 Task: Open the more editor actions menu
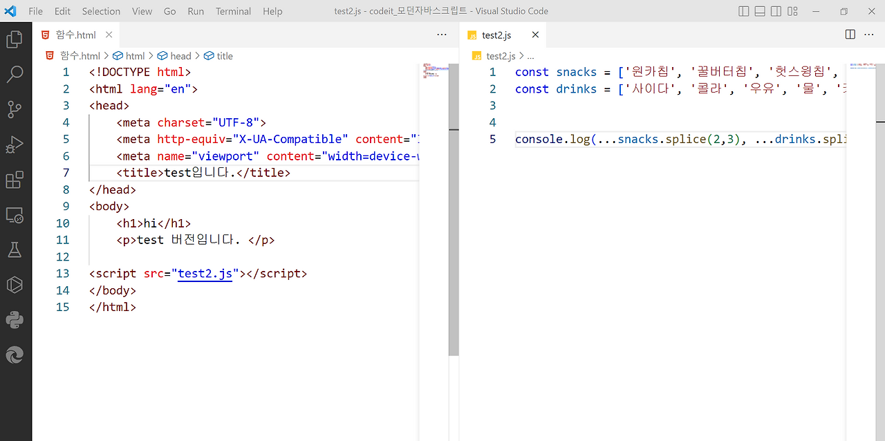[x=868, y=34]
